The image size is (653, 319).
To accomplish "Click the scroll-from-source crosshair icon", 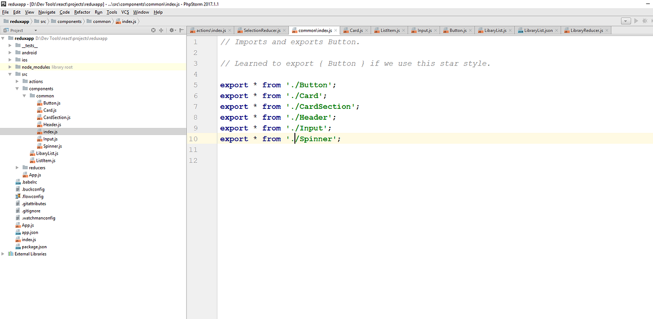I will 153,30.
